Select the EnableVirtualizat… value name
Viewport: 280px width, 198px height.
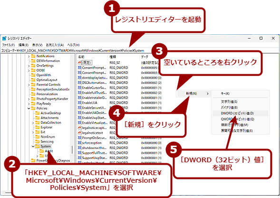pyautogui.click(x=95, y=123)
